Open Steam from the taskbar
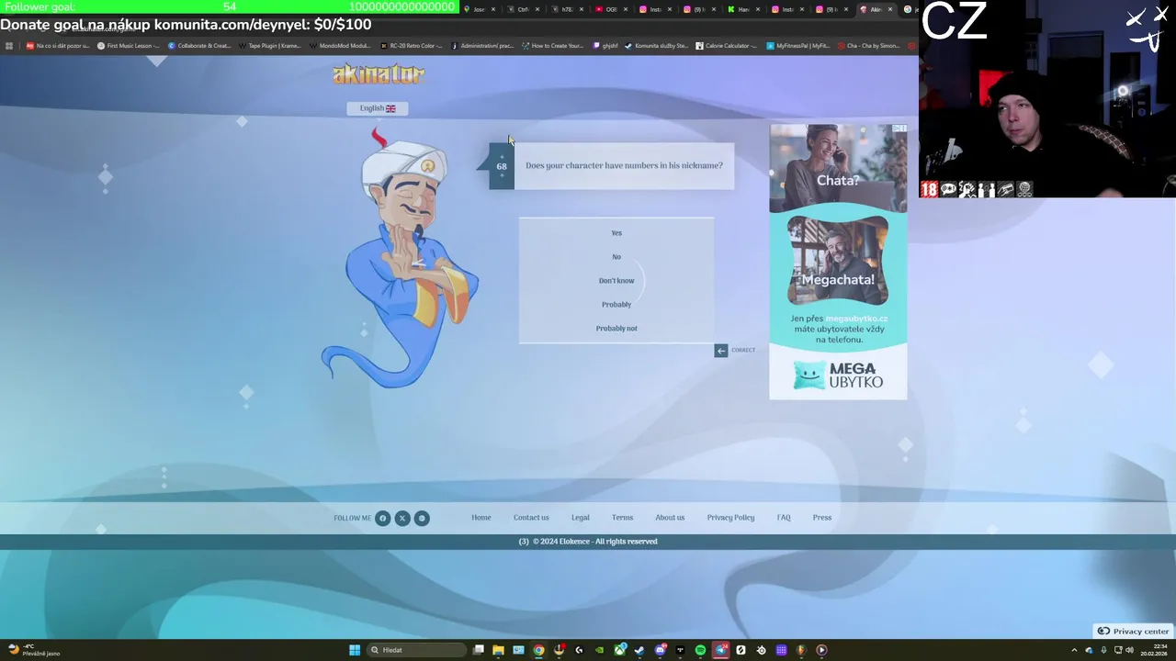The width and height of the screenshot is (1176, 661). (x=639, y=650)
